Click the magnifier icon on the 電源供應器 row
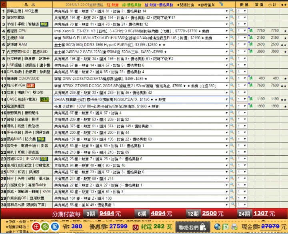The width and height of the screenshot is (288, 234). 232,106
